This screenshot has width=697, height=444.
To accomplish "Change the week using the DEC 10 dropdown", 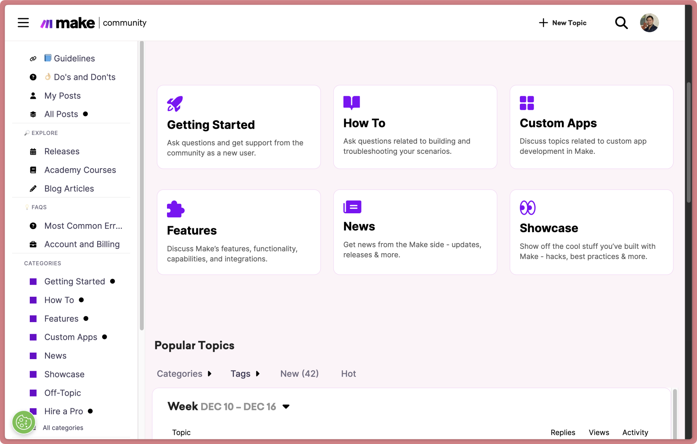I will [x=286, y=407].
